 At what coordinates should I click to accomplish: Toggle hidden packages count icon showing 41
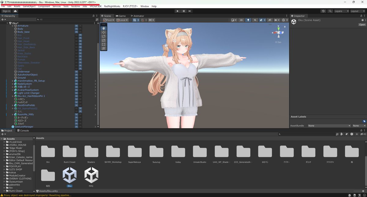363,134
